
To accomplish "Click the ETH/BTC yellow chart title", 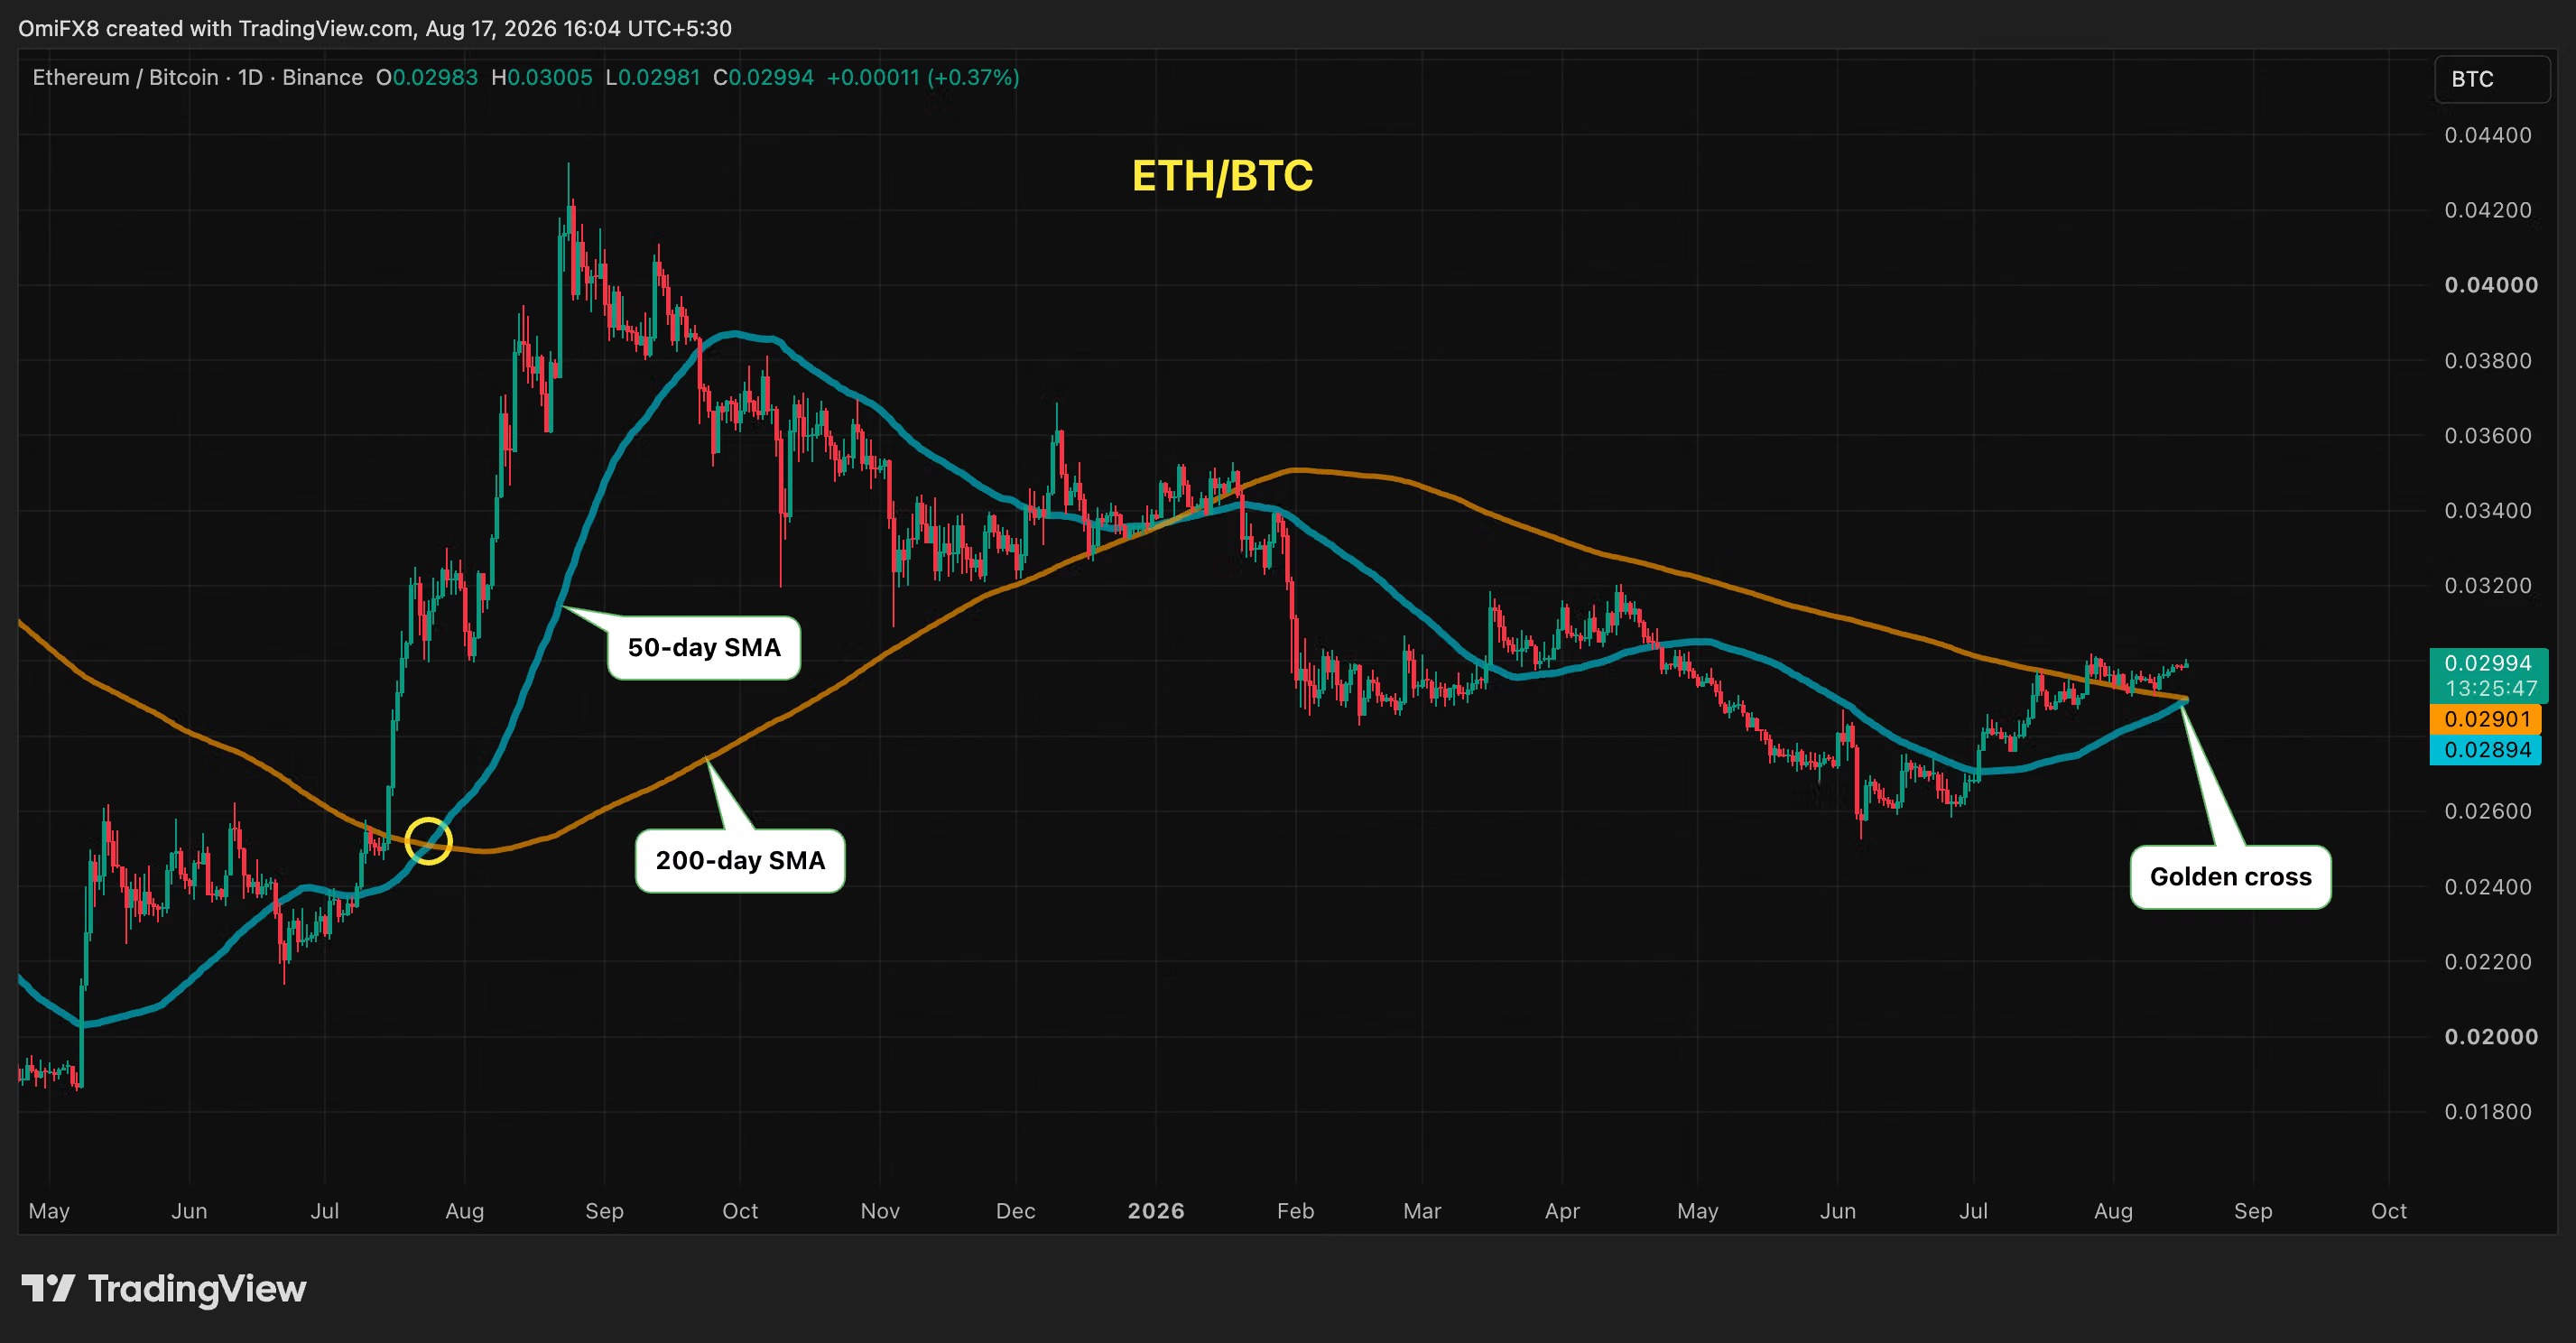I will 1222,176.
